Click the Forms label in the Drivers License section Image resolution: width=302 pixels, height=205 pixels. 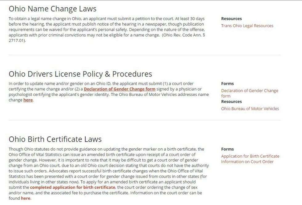[227, 84]
